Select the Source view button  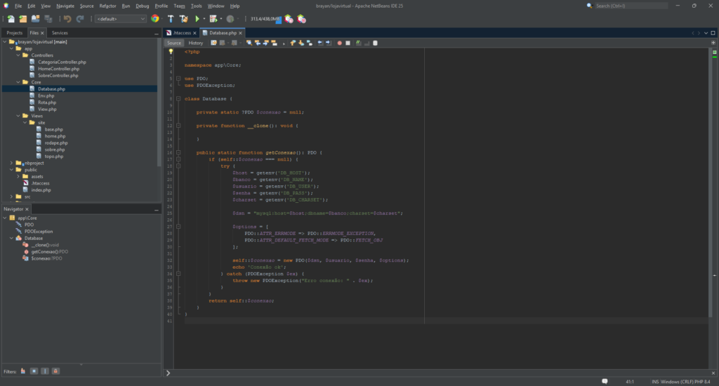pyautogui.click(x=174, y=43)
